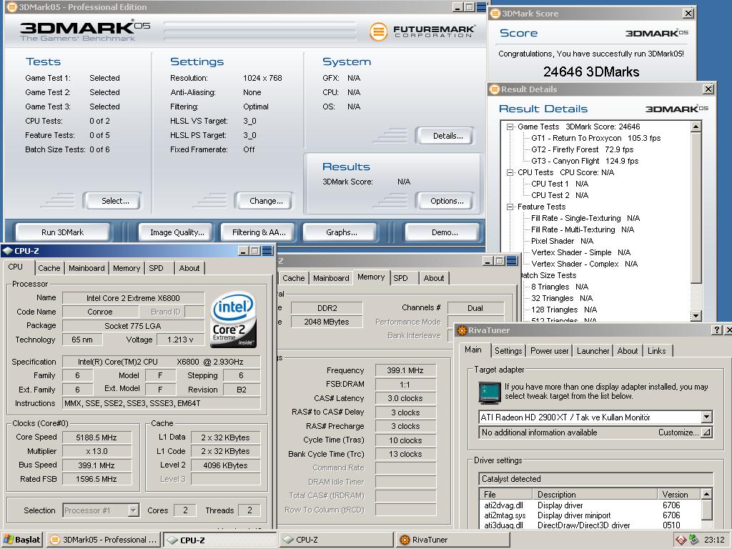The width and height of the screenshot is (732, 549).
Task: Open SPD tab in front CPU-Z
Action: pos(156,268)
